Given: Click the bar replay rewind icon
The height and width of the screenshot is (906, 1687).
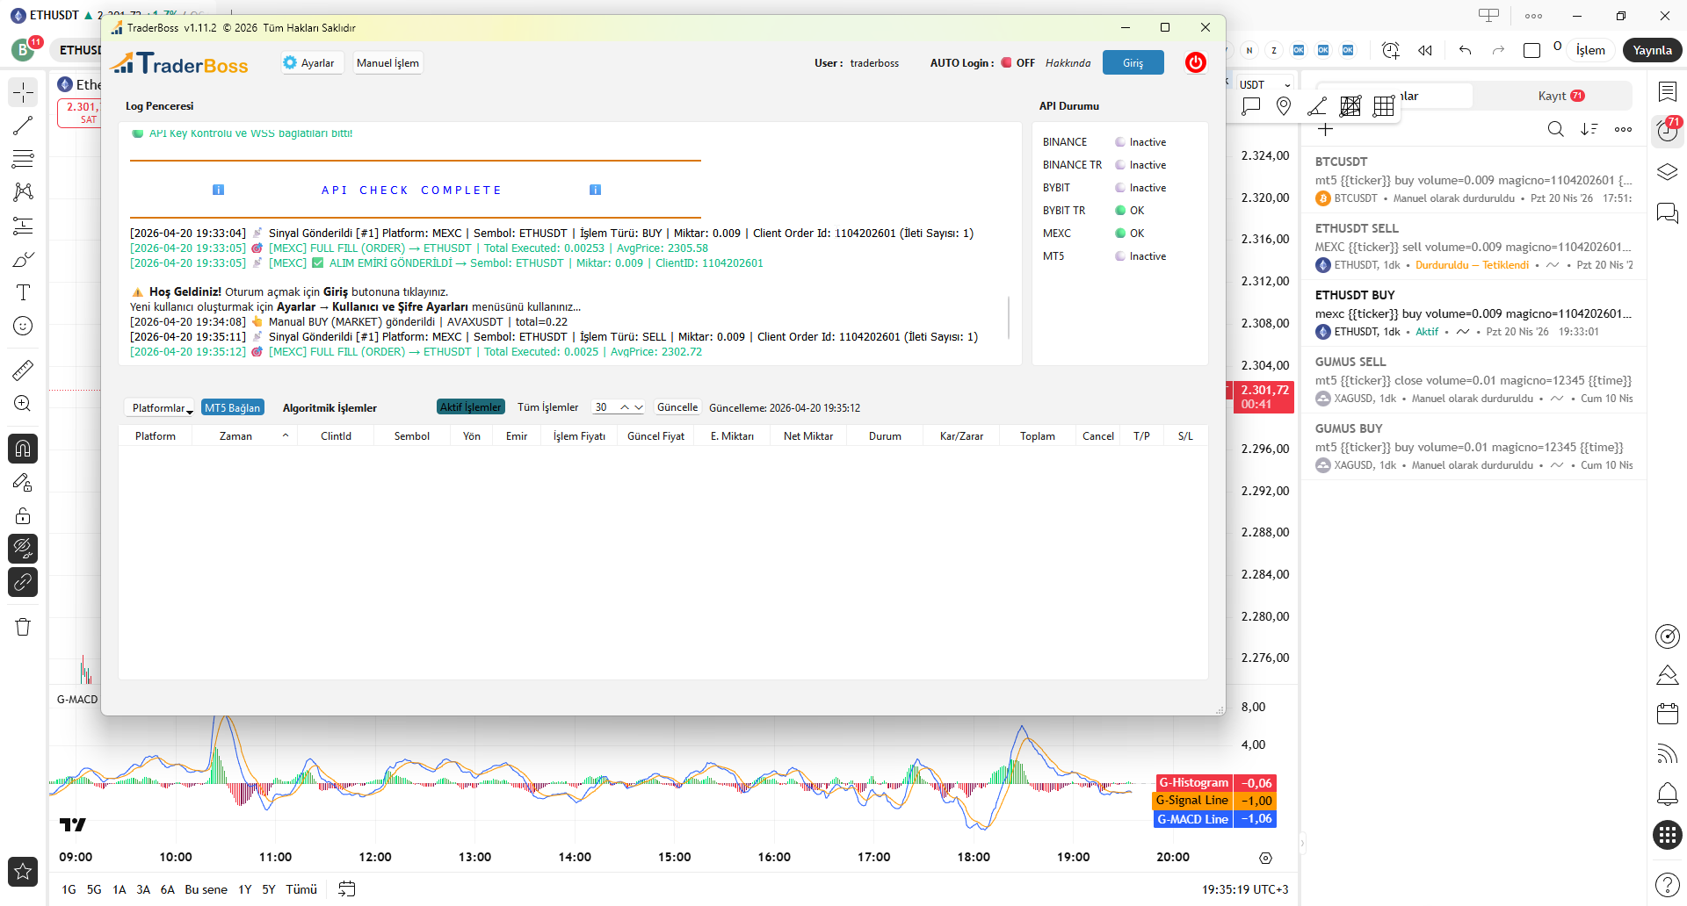Looking at the screenshot, I should point(1425,50).
